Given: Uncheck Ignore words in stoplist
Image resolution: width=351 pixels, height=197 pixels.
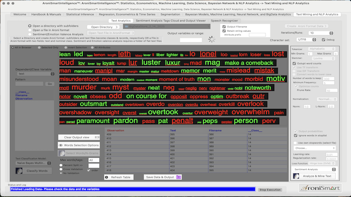Looking at the screenshot, I should (x=296, y=136).
